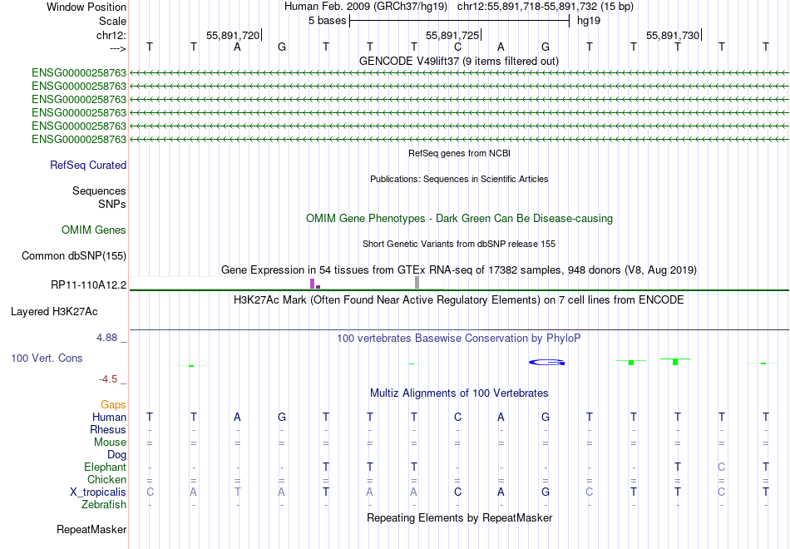Screen dimensions: 790x549
Task: Click the Common dbSNP(155) track label
Action: (x=74, y=255)
